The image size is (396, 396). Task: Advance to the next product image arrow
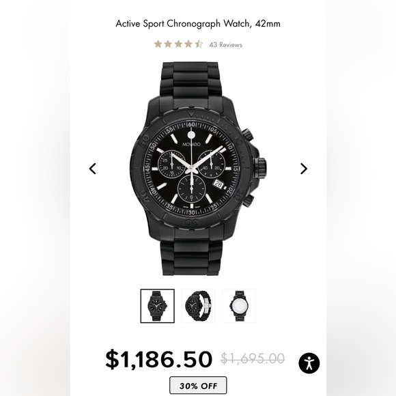pos(304,169)
